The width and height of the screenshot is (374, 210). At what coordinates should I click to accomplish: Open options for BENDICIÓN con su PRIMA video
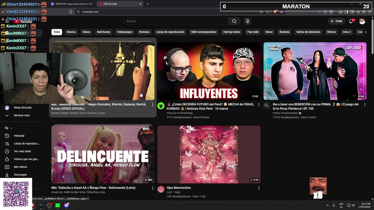tap(364, 104)
